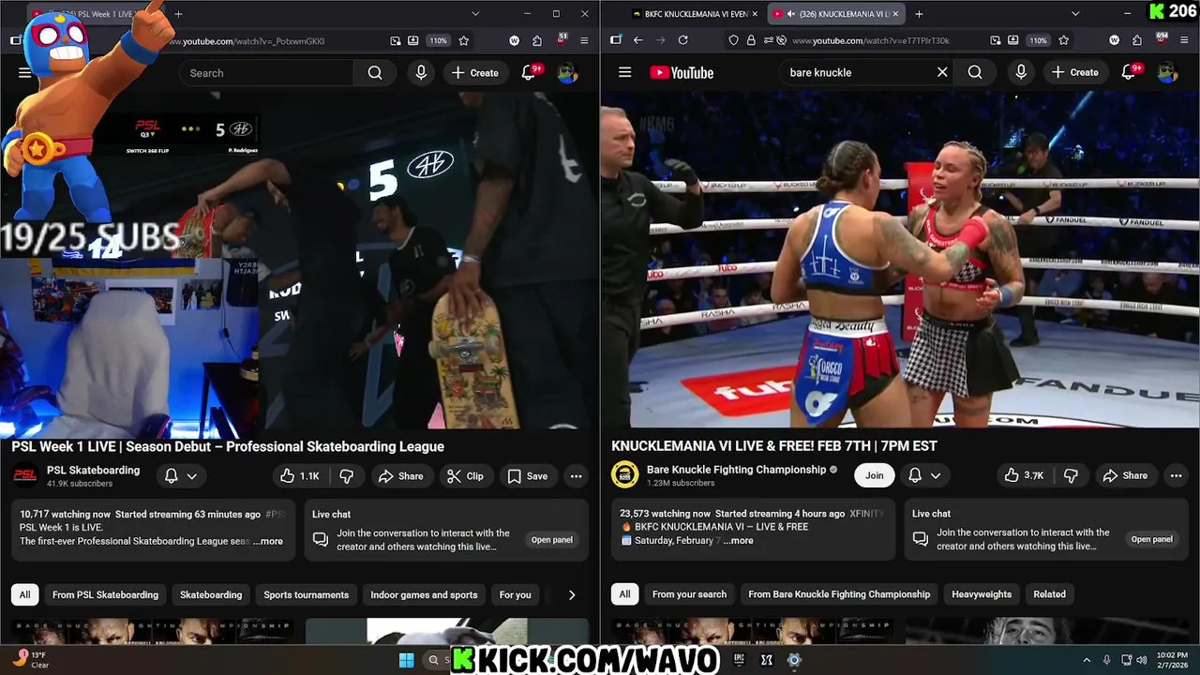Image resolution: width=1200 pixels, height=675 pixels.
Task: Open more actions for KNUCKLEMANIA video
Action: 1176,475
